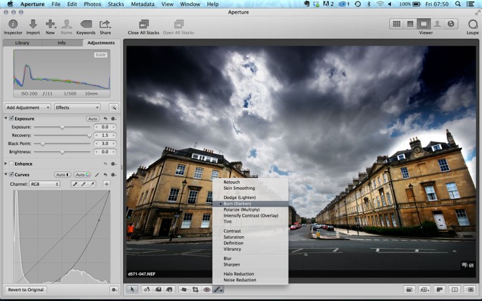Open the Keywords tag icon
The height and width of the screenshot is (301, 482).
(x=86, y=24)
